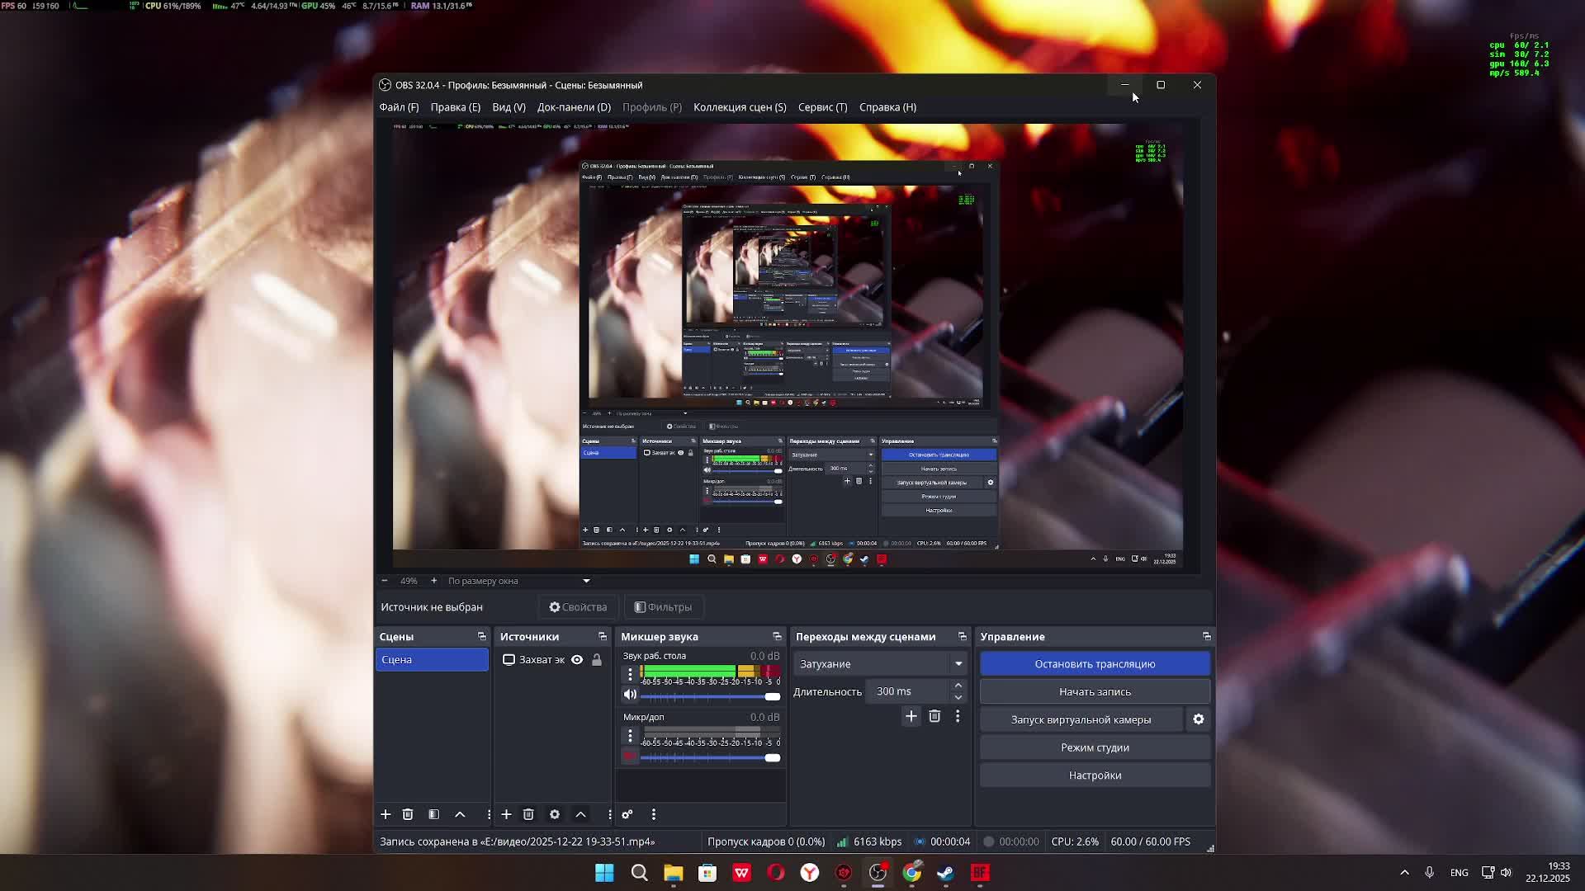Open File Explorer from the taskbar
The width and height of the screenshot is (1585, 891).
click(673, 873)
